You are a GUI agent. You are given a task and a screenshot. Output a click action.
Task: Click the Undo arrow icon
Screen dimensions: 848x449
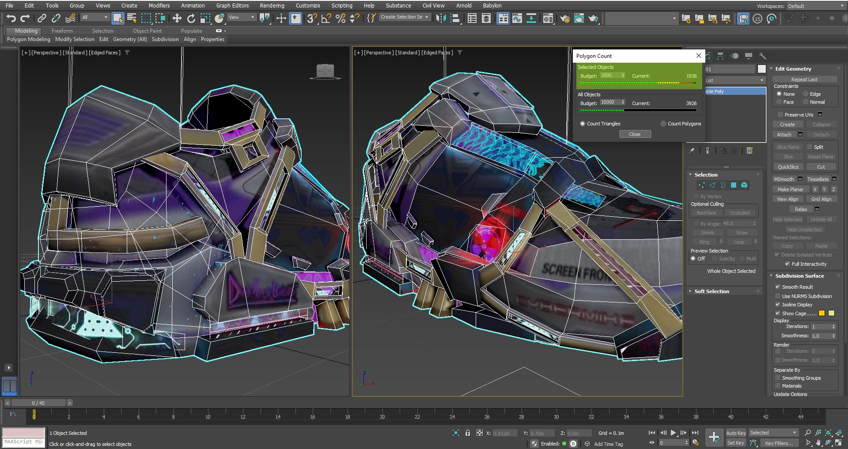(x=11, y=18)
